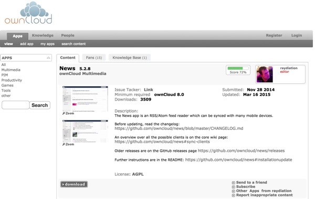
Task: Click the News app title
Action: [67, 68]
